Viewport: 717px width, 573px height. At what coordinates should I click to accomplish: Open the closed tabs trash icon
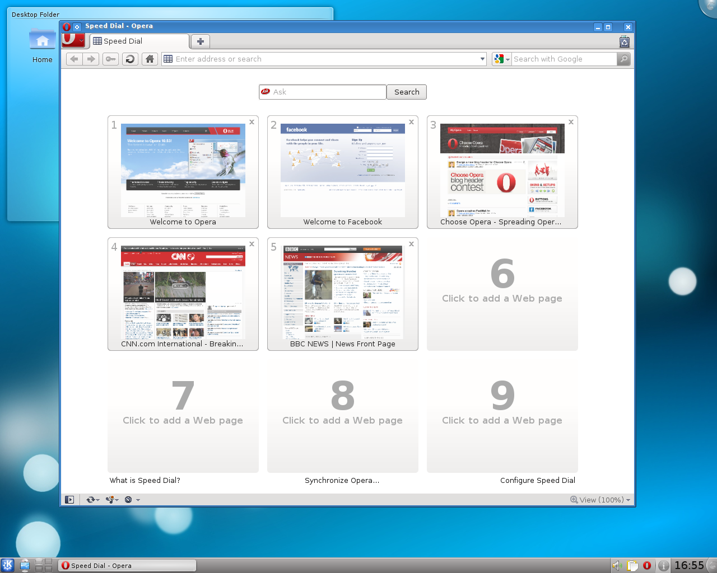tap(625, 41)
